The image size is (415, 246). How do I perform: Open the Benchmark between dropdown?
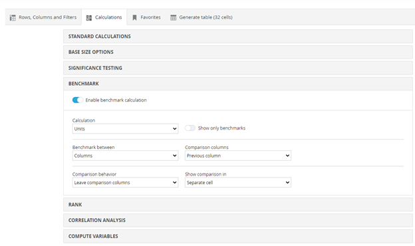(x=125, y=156)
